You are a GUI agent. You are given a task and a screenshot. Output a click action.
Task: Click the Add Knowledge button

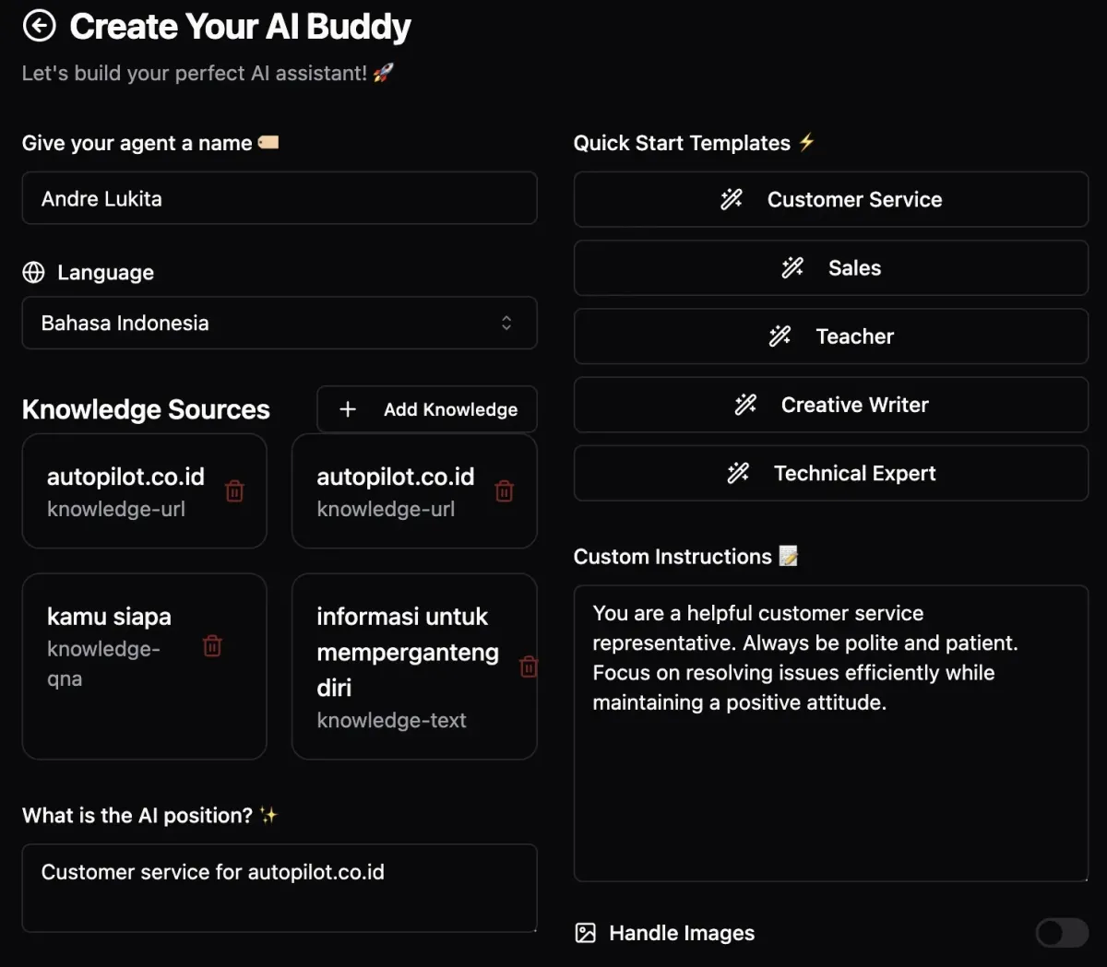coord(427,409)
